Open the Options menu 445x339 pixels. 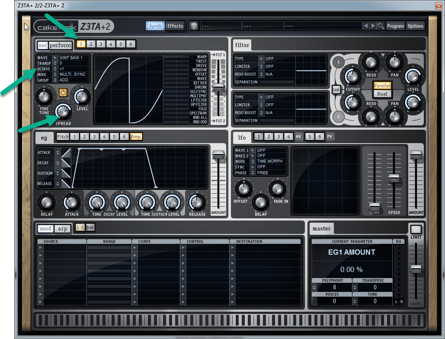415,26
